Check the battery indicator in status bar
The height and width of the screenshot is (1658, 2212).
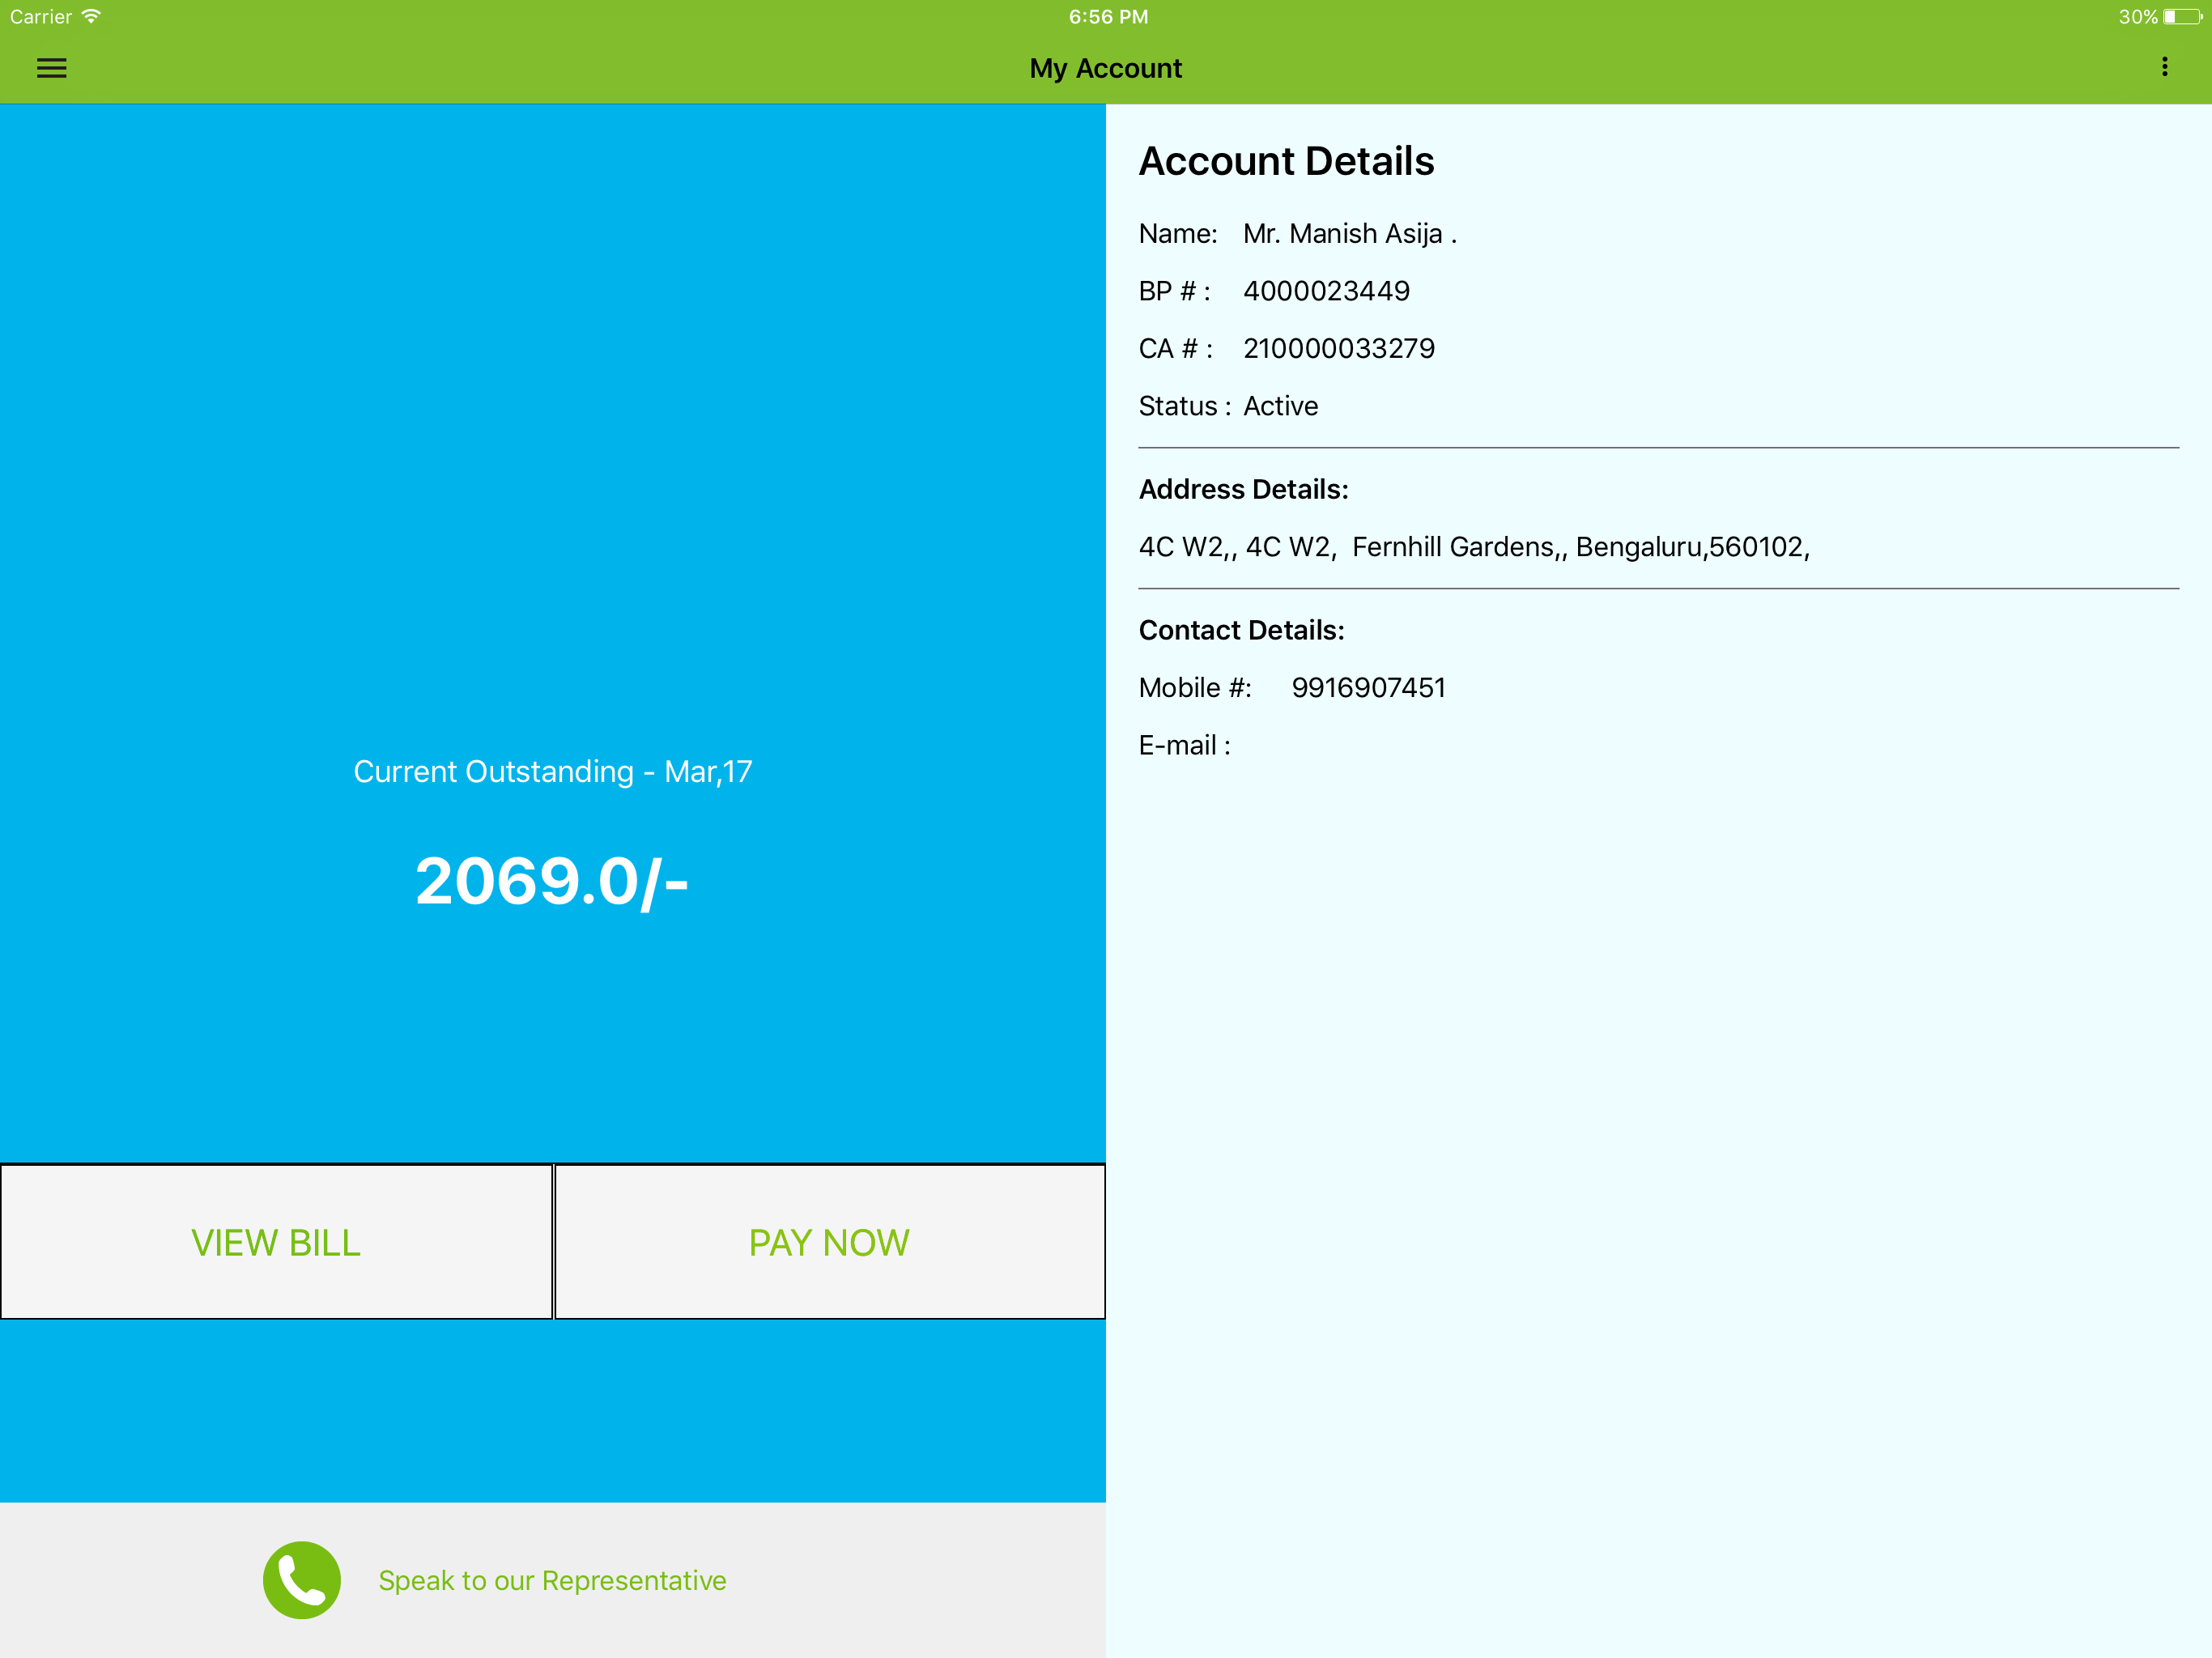click(x=2182, y=17)
